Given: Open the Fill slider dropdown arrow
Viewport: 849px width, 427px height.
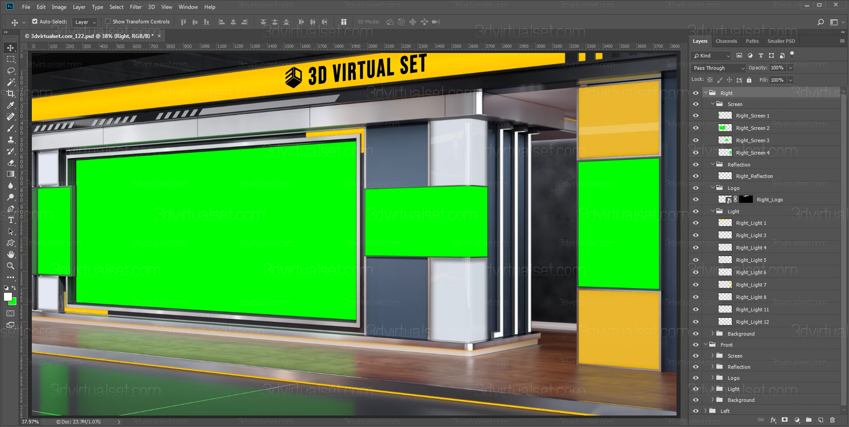Looking at the screenshot, I should (790, 80).
